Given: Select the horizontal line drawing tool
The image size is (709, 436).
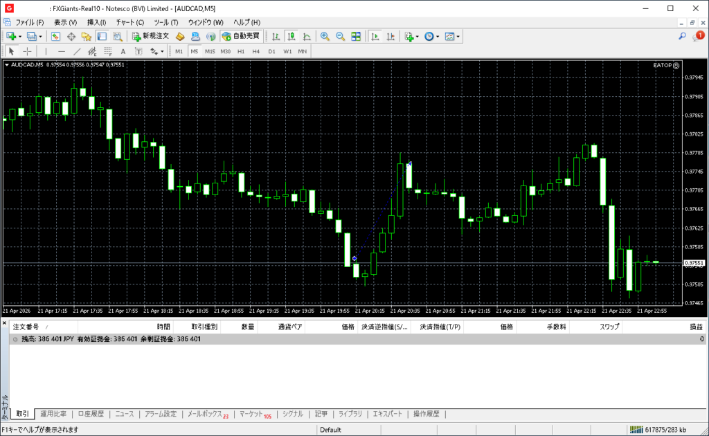Looking at the screenshot, I should point(62,51).
